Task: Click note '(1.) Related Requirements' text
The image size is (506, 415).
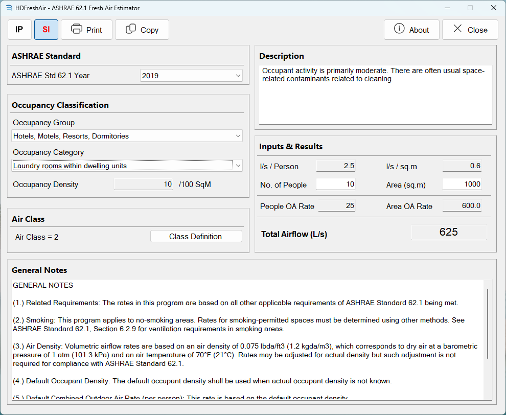Action: tap(236, 303)
